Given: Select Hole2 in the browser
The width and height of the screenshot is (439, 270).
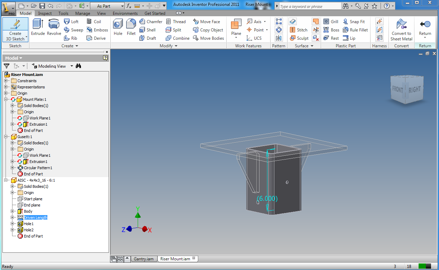Looking at the screenshot, I should click(29, 230).
